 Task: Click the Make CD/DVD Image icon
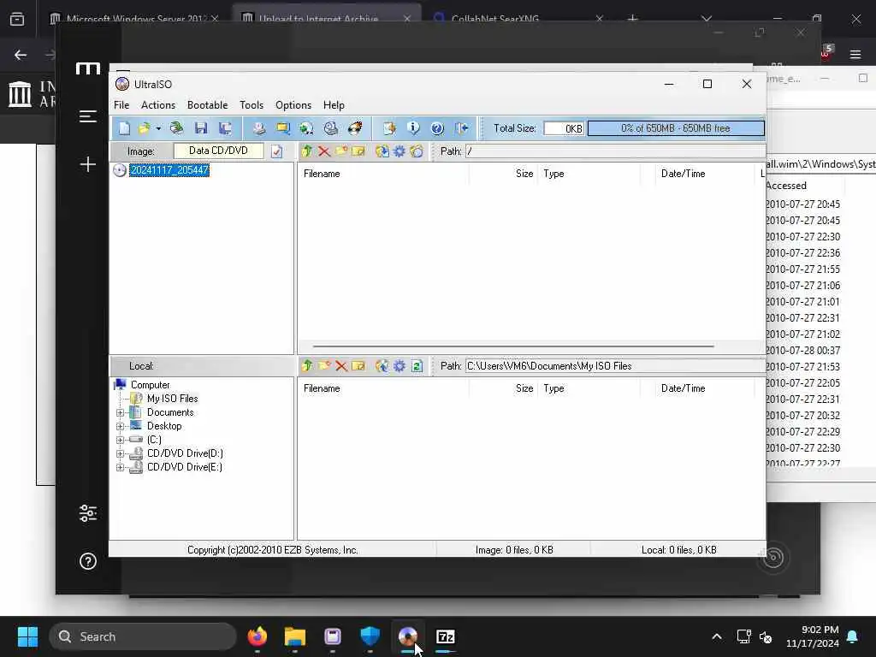[x=258, y=128]
